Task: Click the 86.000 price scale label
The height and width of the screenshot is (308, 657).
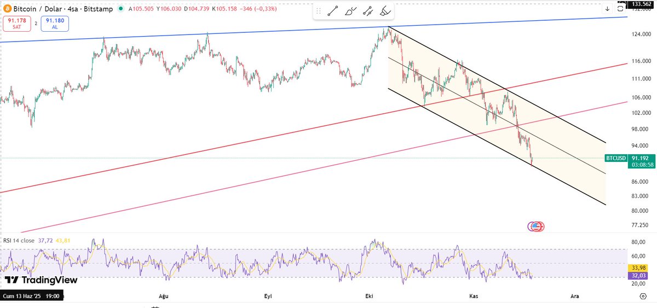Action: pos(641,181)
